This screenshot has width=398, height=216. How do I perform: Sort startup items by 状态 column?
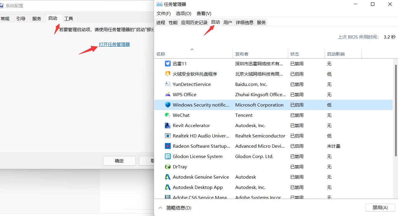coord(306,54)
